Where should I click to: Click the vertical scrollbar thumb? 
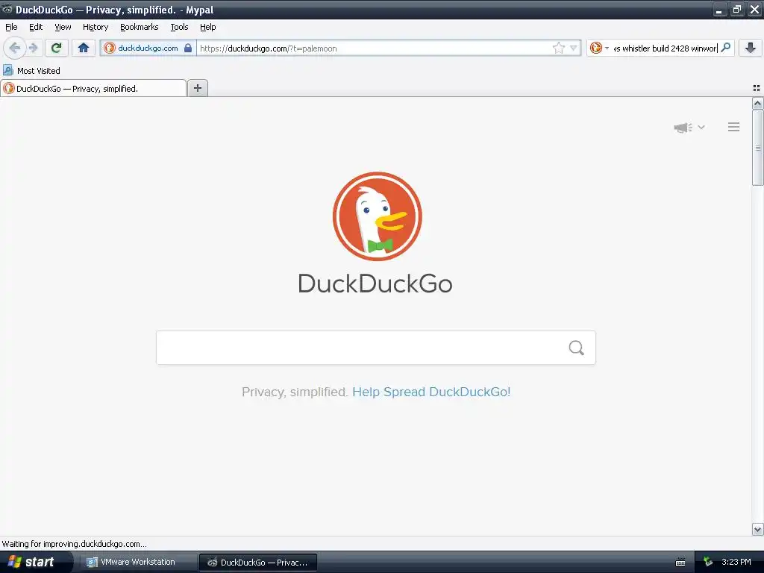click(x=758, y=148)
